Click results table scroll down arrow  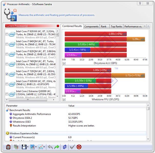tap(148, 139)
